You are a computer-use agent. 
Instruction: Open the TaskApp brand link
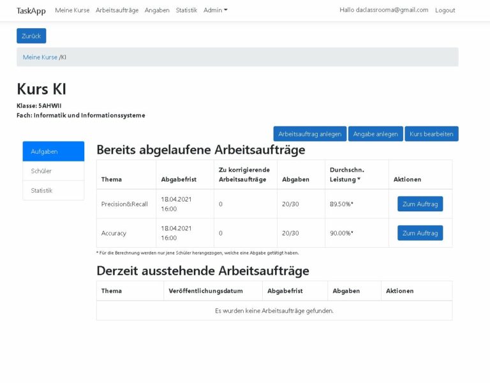31,11
